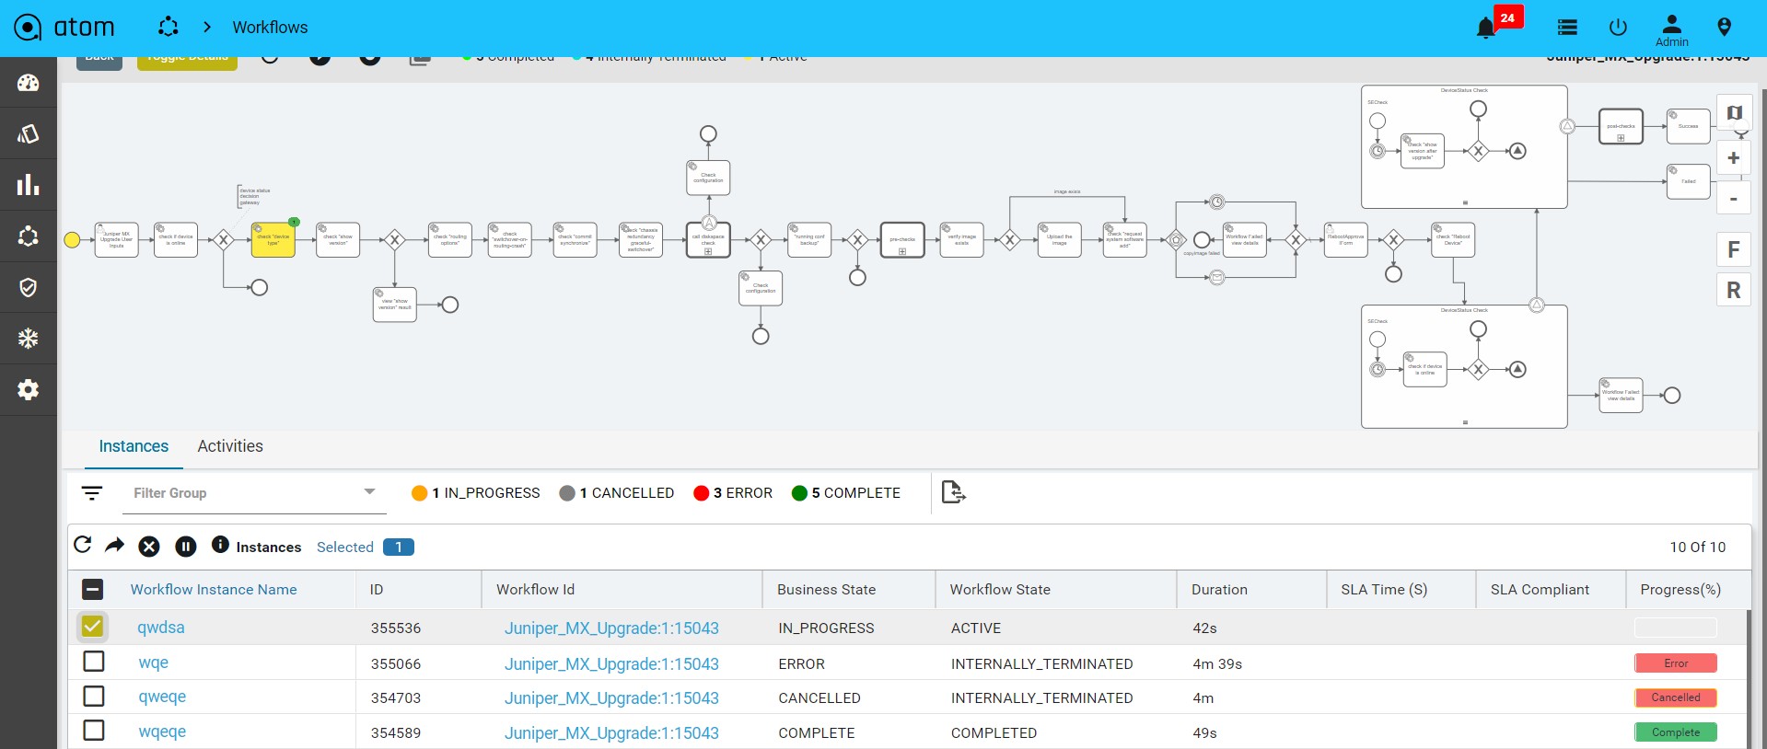The height and width of the screenshot is (749, 1767).
Task: Open the workflow automation icon in sidebar
Action: [29, 236]
